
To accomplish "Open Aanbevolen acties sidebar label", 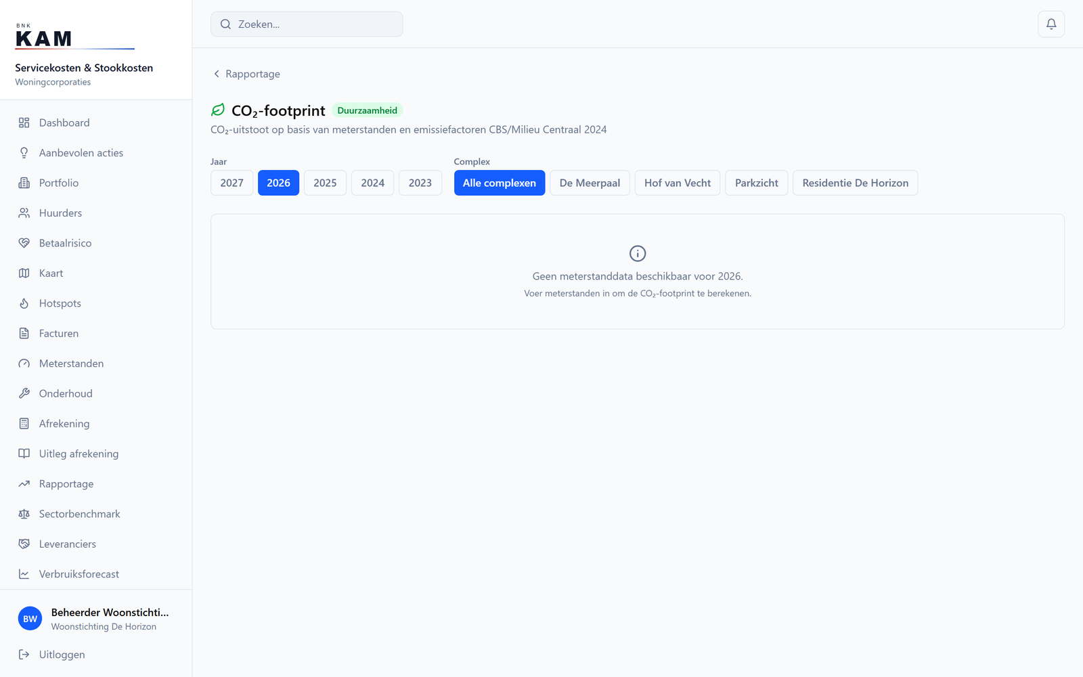I will [81, 153].
